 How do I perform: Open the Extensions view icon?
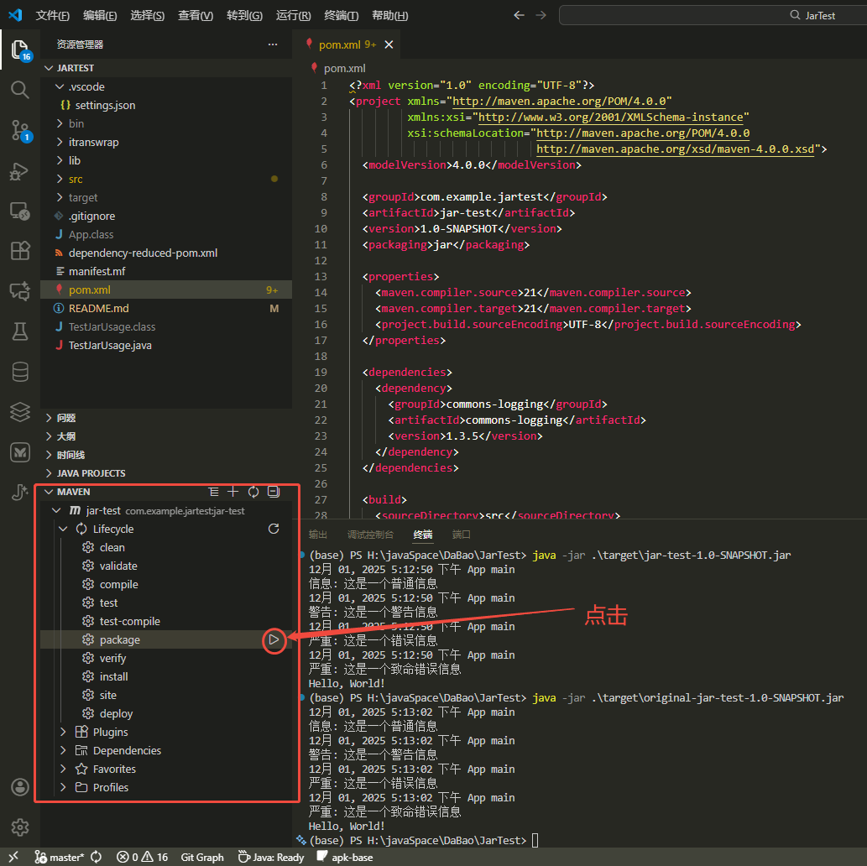(20, 250)
